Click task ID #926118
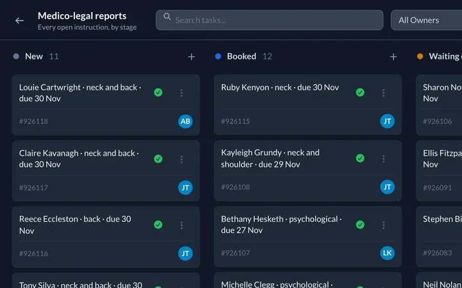Screen dimensions: 462x288 pyautogui.click(x=33, y=122)
